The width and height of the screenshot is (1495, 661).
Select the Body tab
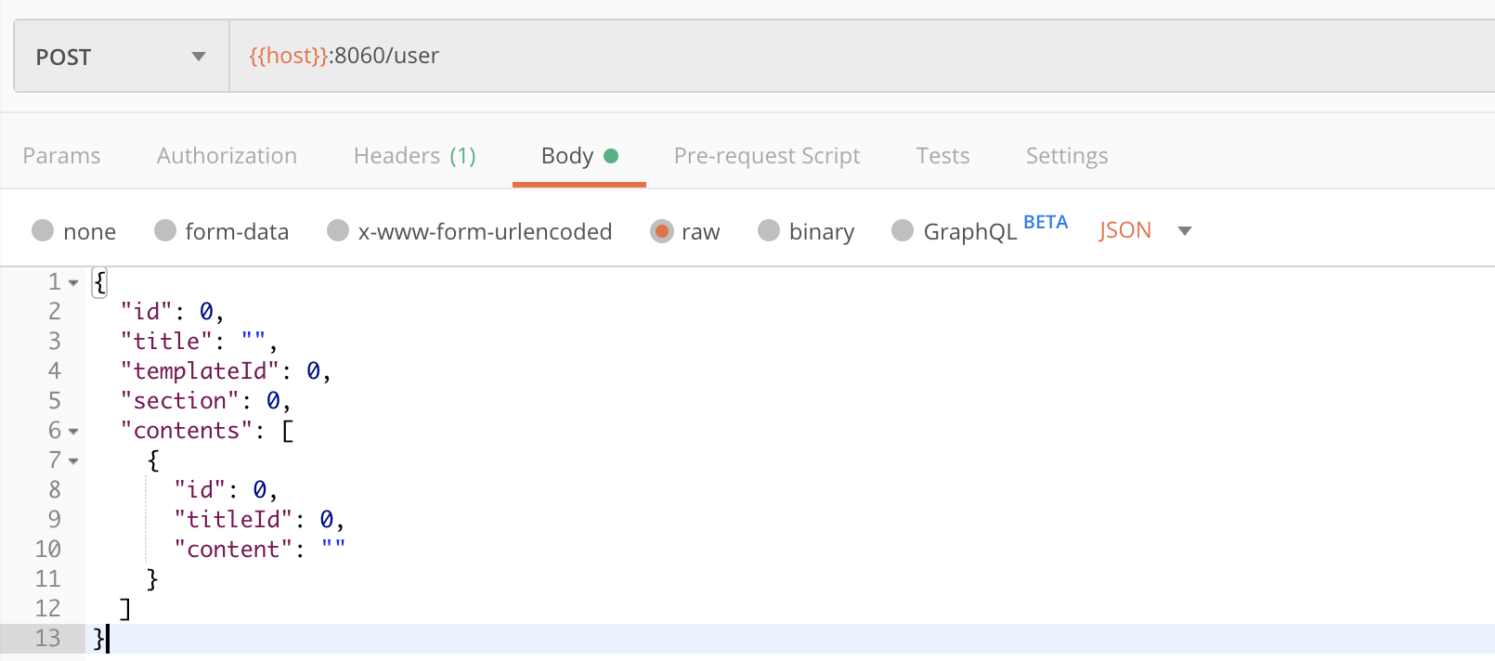tap(578, 156)
